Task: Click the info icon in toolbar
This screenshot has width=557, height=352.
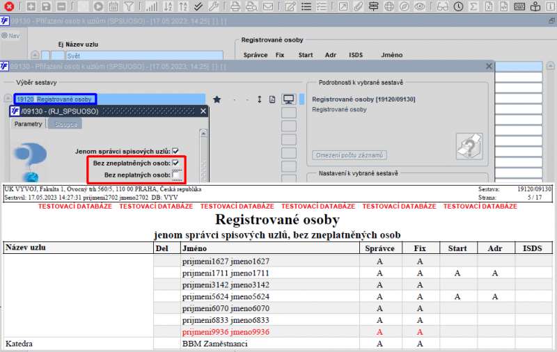Action: [551, 6]
